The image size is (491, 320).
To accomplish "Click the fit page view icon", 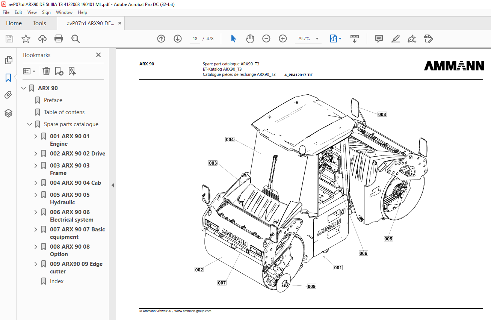I will pos(333,39).
